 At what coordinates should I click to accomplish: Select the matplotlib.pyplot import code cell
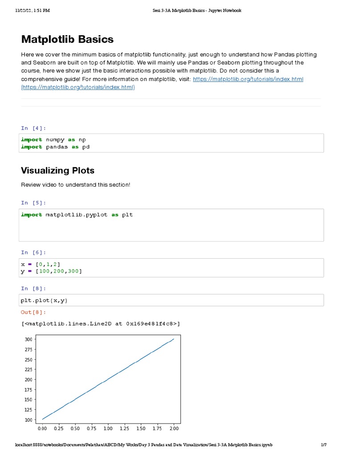171,225
